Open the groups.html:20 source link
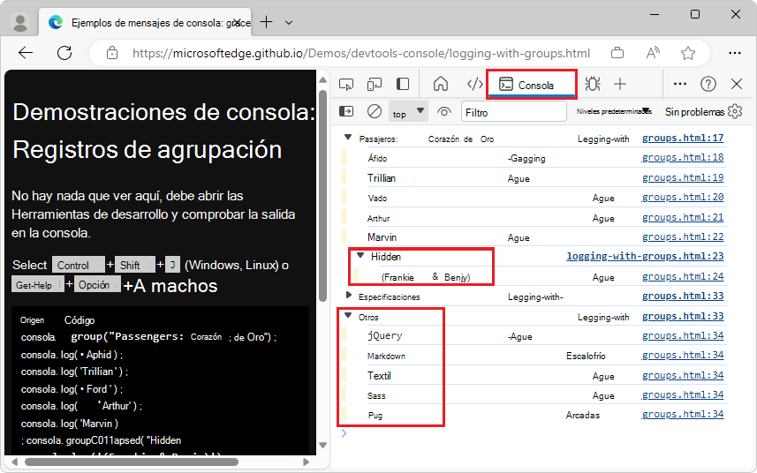 (683, 197)
